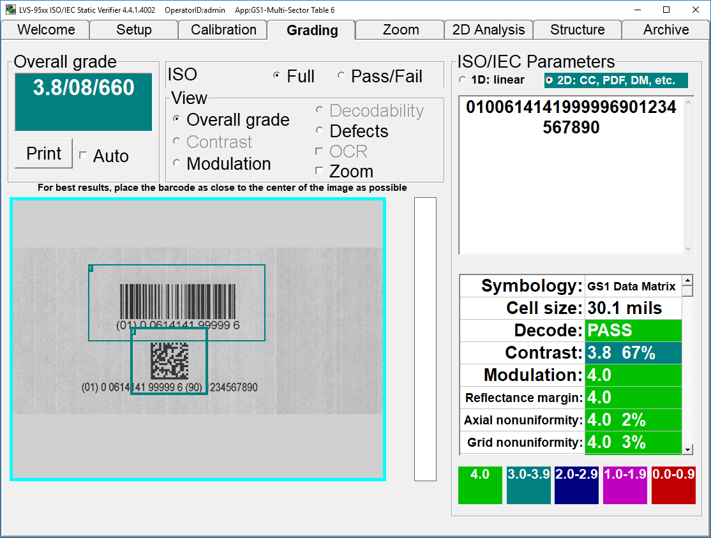
Task: Enable the Auto print checkbox
Action: 83,156
